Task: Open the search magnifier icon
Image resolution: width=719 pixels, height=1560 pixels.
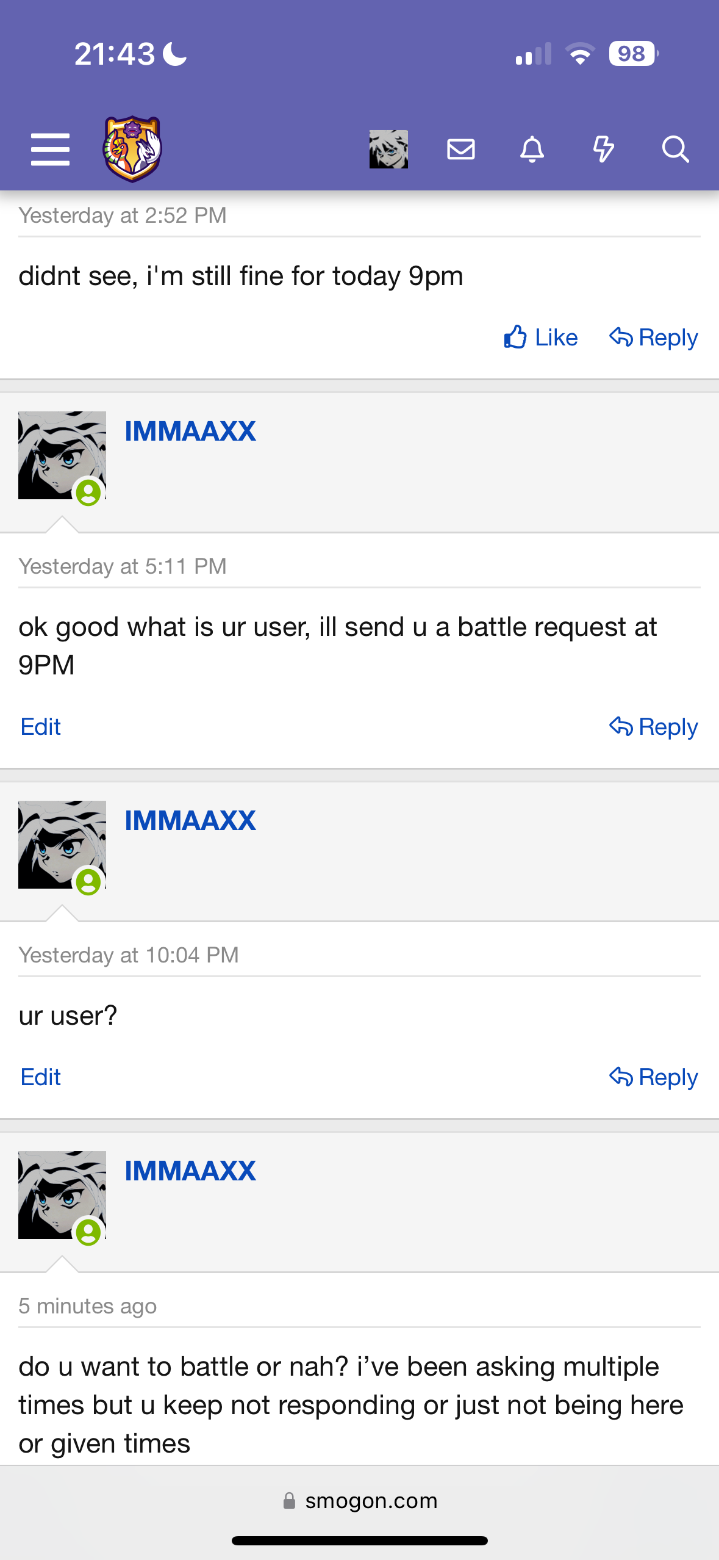Action: [675, 149]
